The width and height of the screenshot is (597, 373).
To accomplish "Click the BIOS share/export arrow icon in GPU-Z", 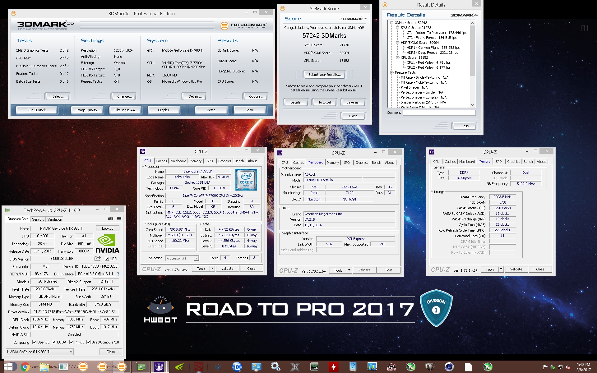I will [x=98, y=259].
